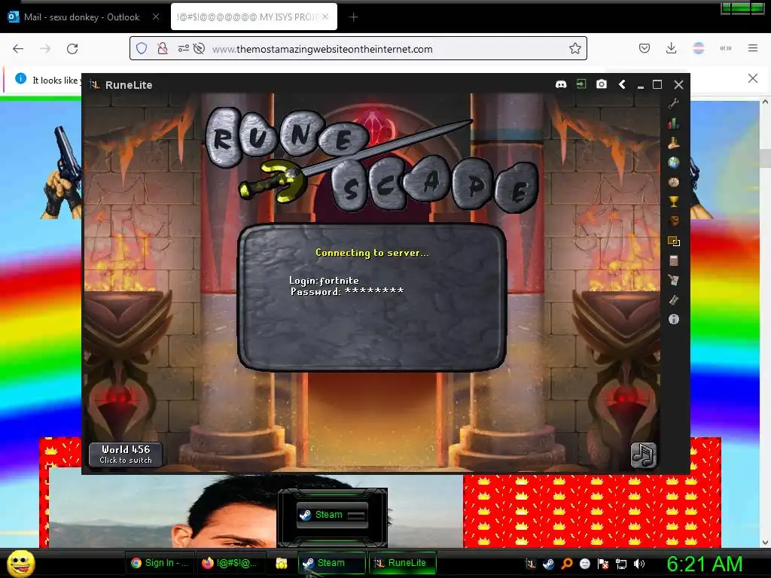Viewport: 771px width, 578px height.
Task: Click the 6:21 AM clock
Action: coord(705,564)
